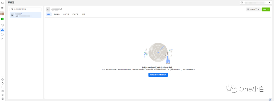Open the settings gear icon in sidebar
Viewport: 274px width, 101px height.
pyautogui.click(x=2, y=80)
